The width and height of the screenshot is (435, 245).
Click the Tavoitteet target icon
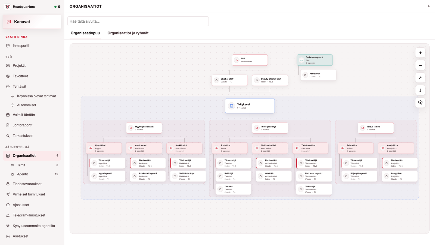pyautogui.click(x=8, y=76)
